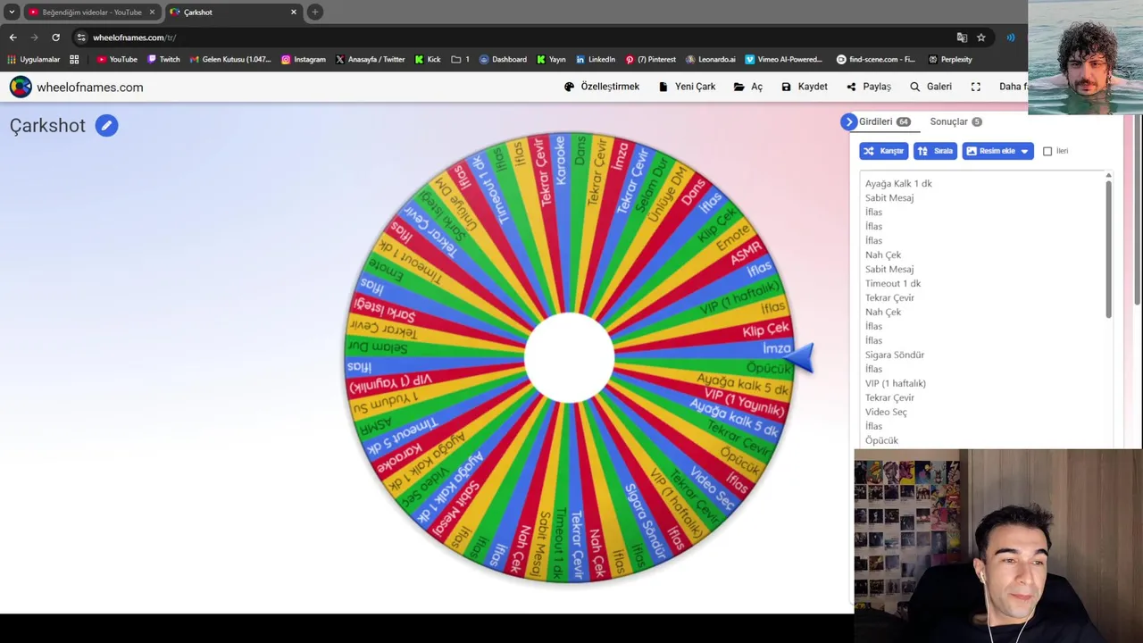Click 'Ayağa Kalk 1 dk' entry line
This screenshot has height=643, width=1143.
[898, 183]
